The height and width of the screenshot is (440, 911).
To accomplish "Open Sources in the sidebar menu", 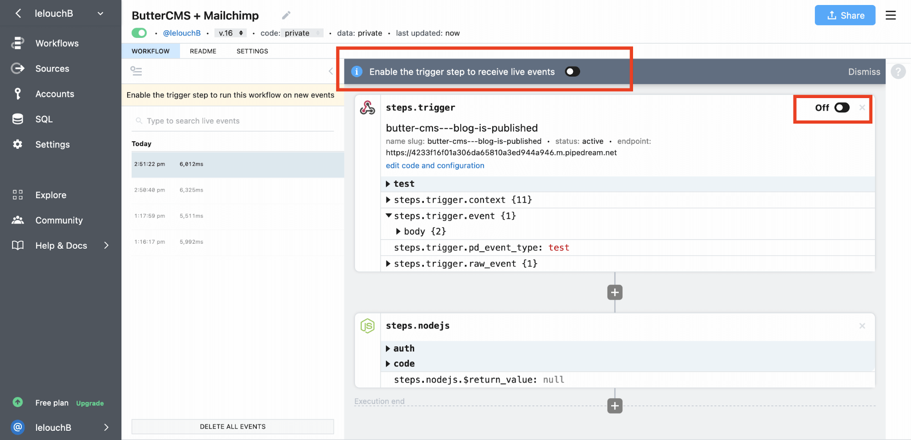I will 52,68.
